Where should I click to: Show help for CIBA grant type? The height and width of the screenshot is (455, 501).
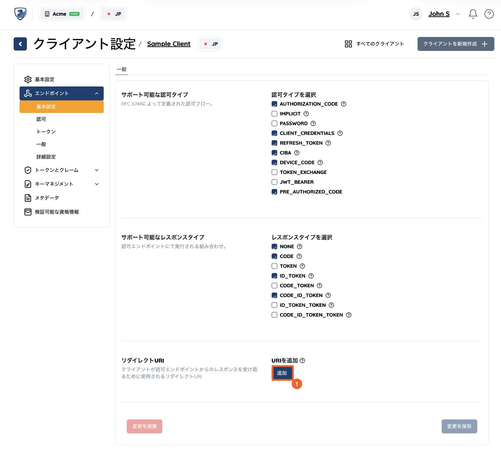point(297,153)
